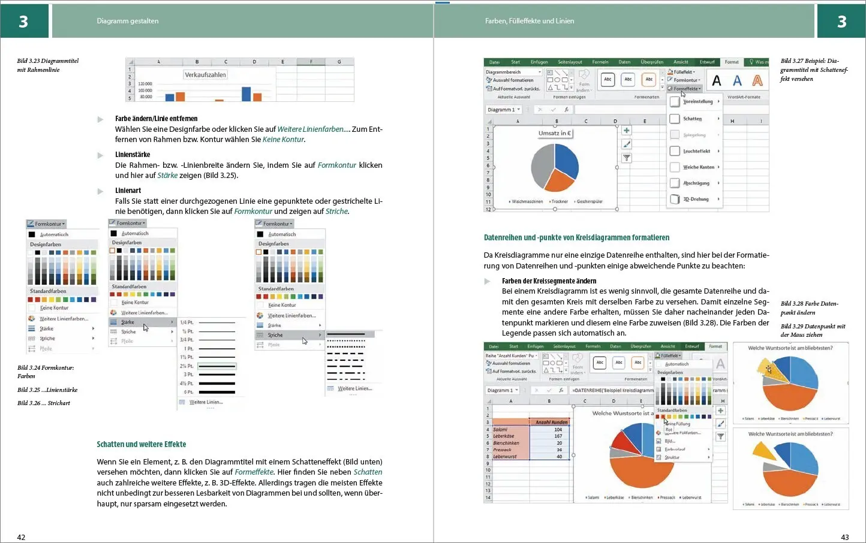
Task: Click Leberwurst cell in Wurstsorte spreadsheet
Action: coord(510,457)
